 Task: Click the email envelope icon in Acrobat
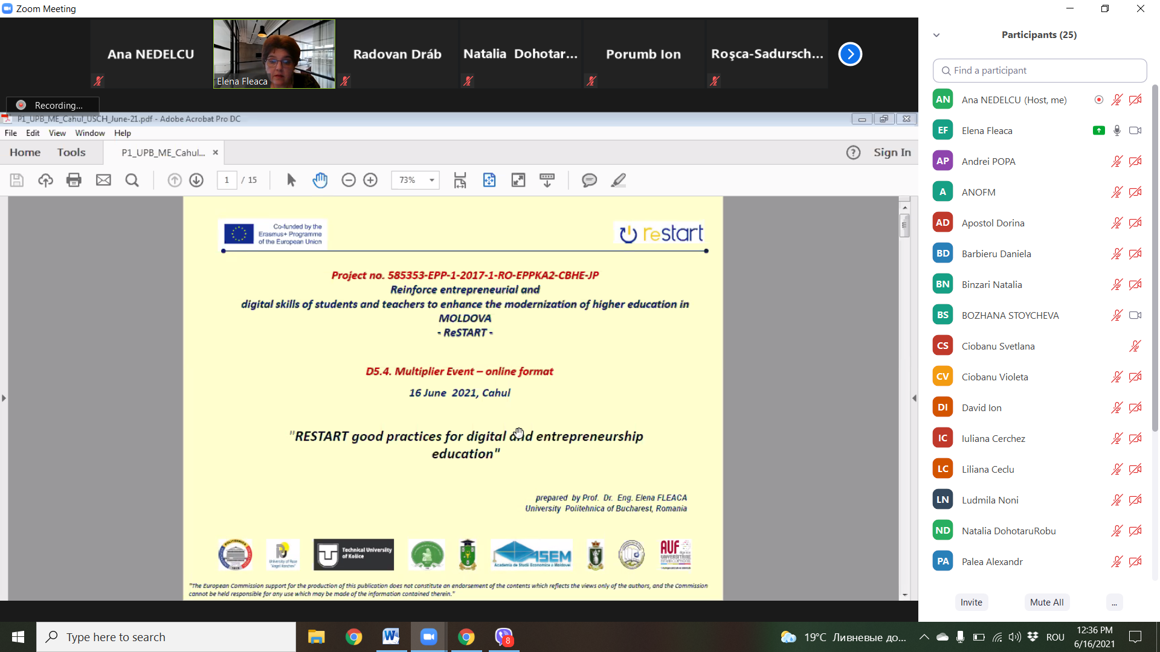[103, 180]
